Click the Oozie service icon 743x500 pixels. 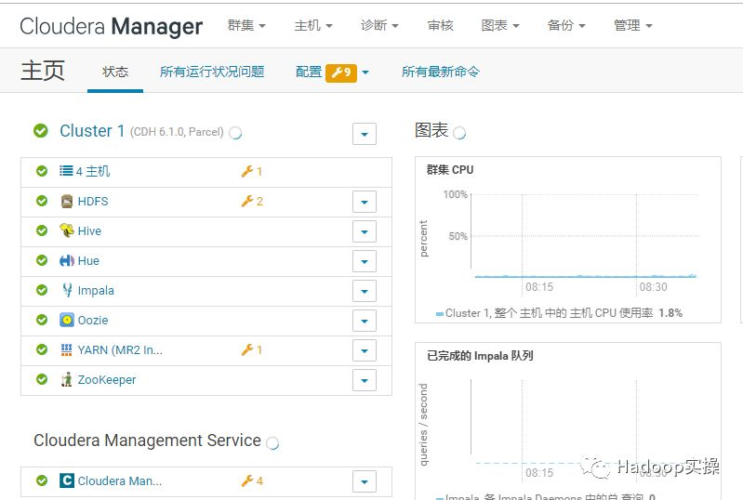pyautogui.click(x=67, y=320)
